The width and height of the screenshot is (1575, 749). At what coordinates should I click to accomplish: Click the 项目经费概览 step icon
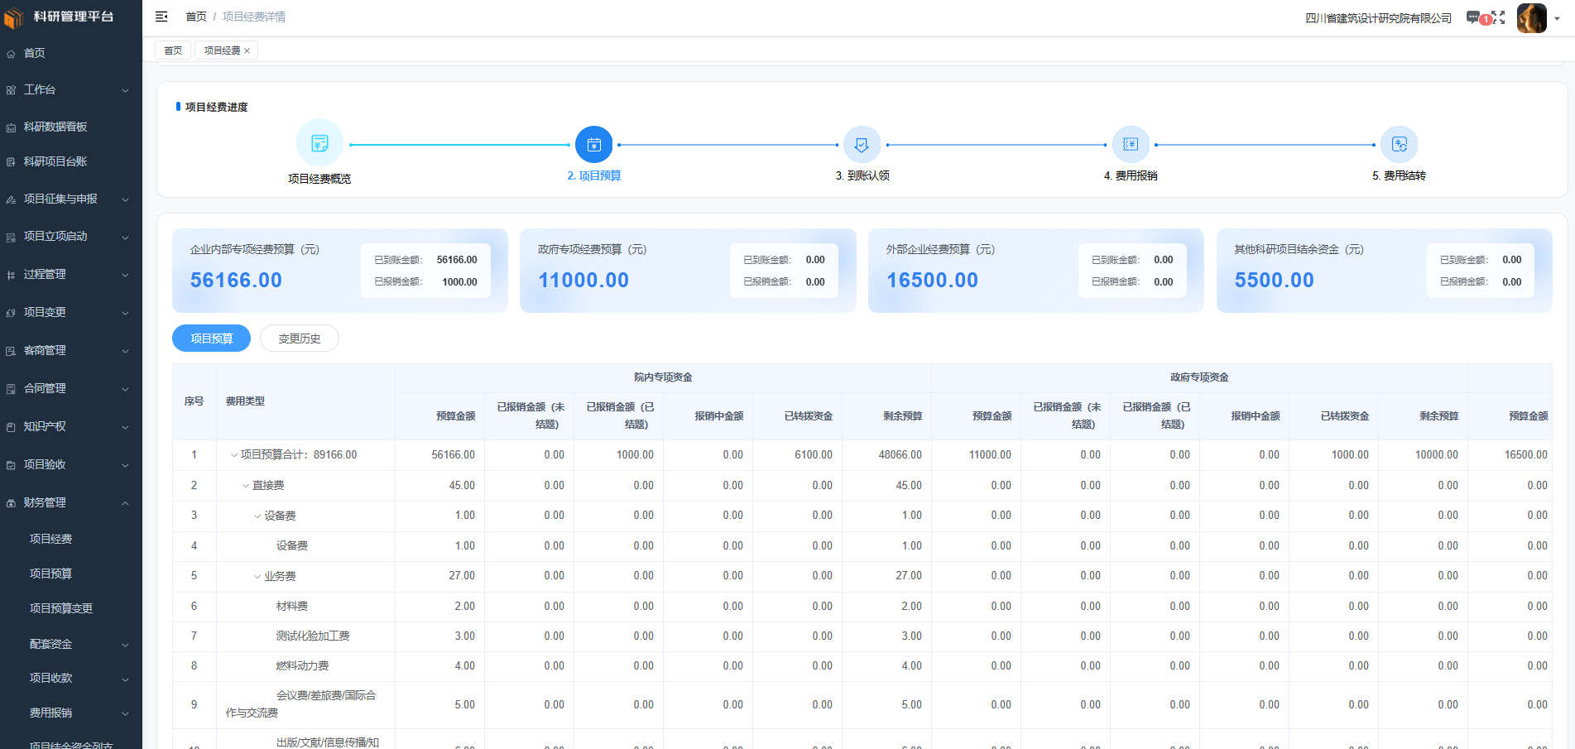(x=319, y=143)
